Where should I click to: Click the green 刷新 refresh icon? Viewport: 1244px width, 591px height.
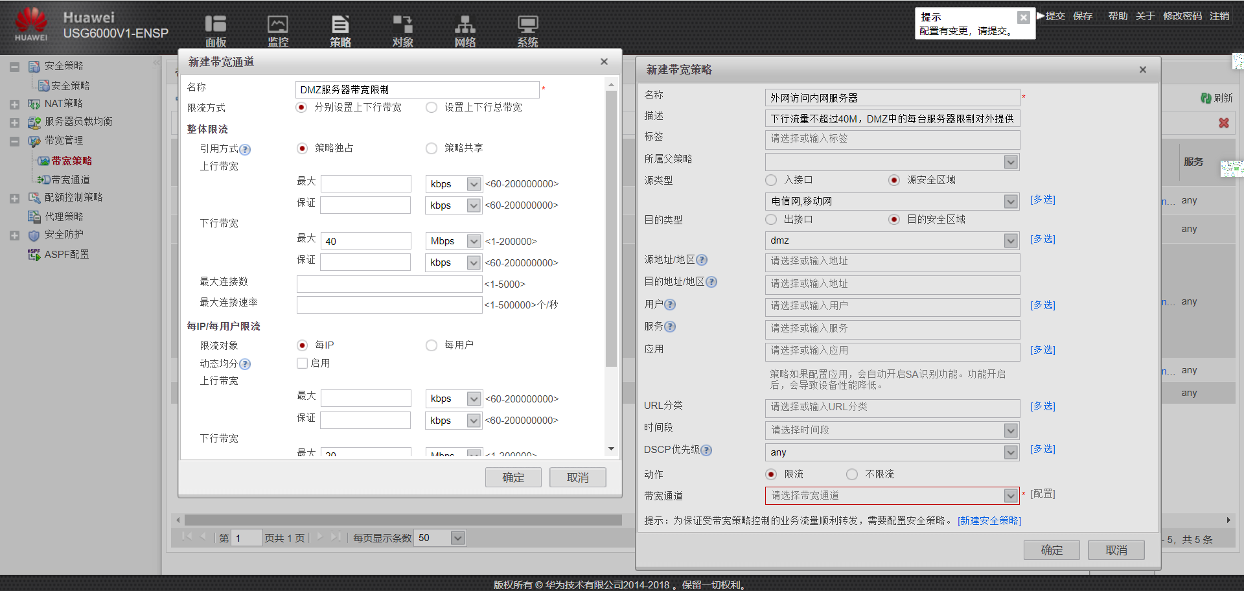click(x=1206, y=98)
